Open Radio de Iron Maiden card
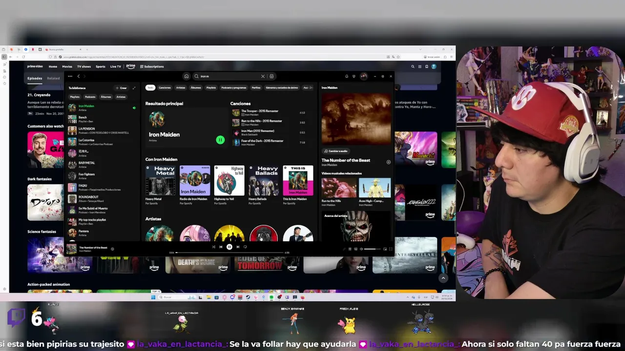Screen dimensions: 625x351 point(195,185)
